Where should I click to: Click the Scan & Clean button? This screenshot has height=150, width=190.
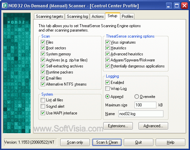click(107, 142)
